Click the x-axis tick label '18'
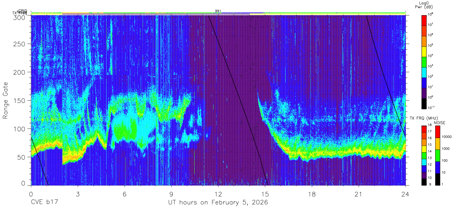 pyautogui.click(x=312, y=194)
